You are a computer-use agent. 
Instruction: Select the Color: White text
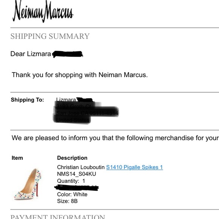click(x=72, y=194)
